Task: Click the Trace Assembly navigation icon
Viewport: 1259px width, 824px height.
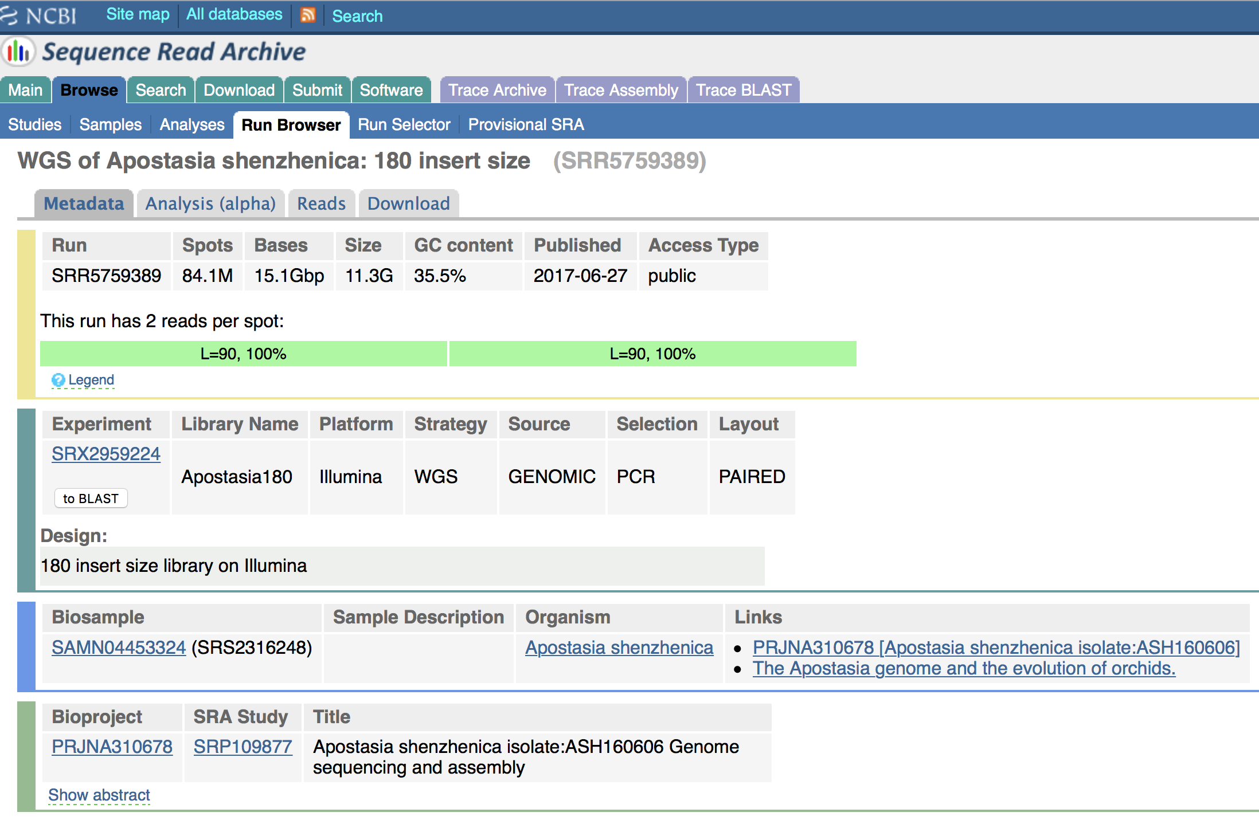Action: point(621,89)
